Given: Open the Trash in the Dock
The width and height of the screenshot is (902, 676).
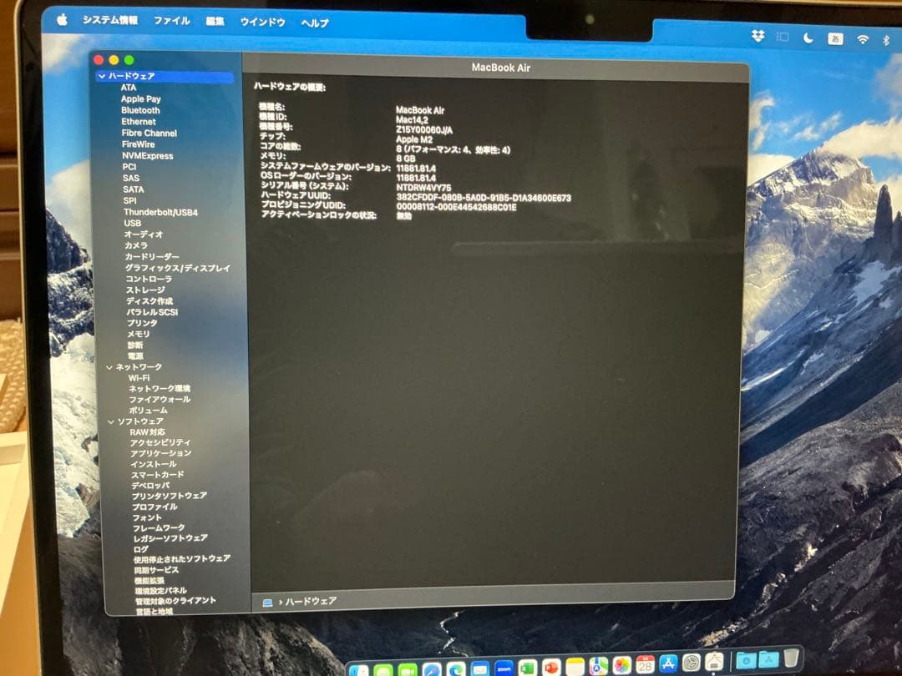Looking at the screenshot, I should point(790,662).
